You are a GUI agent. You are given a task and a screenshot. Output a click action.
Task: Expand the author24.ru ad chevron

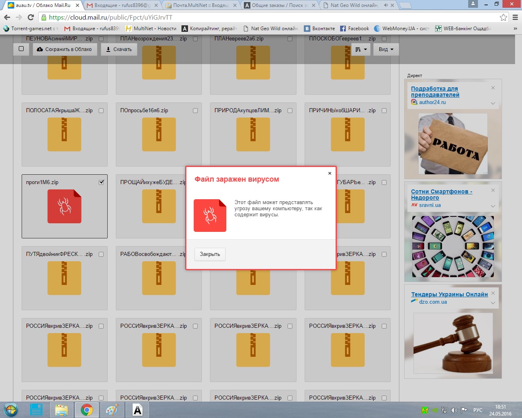493,103
